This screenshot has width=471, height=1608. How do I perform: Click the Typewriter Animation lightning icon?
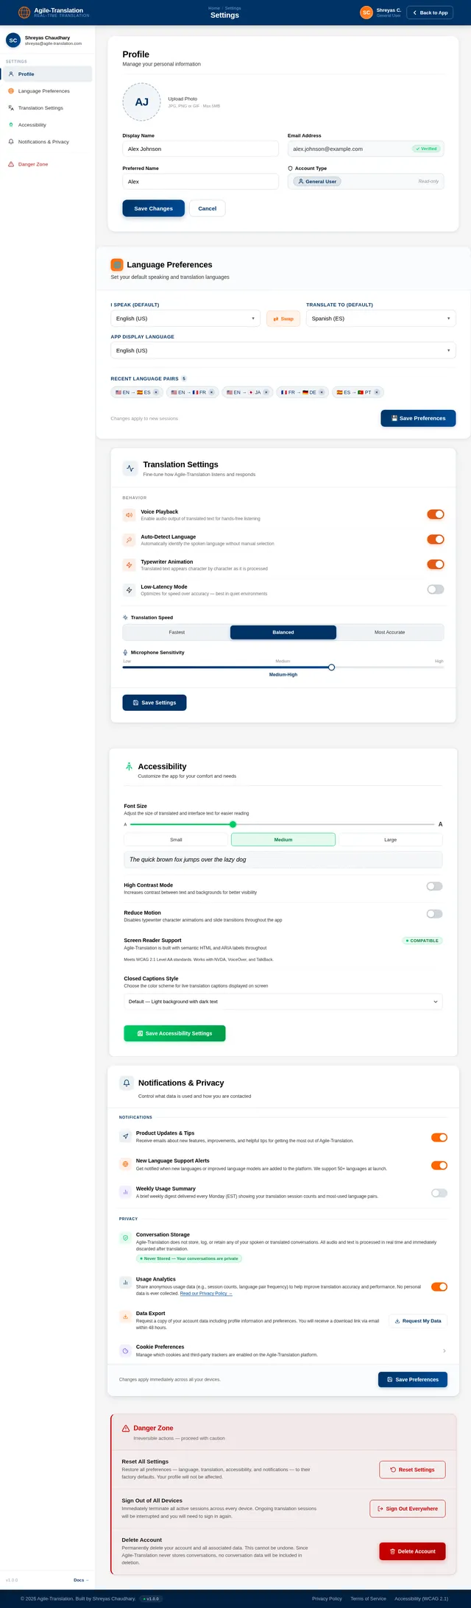click(x=129, y=565)
